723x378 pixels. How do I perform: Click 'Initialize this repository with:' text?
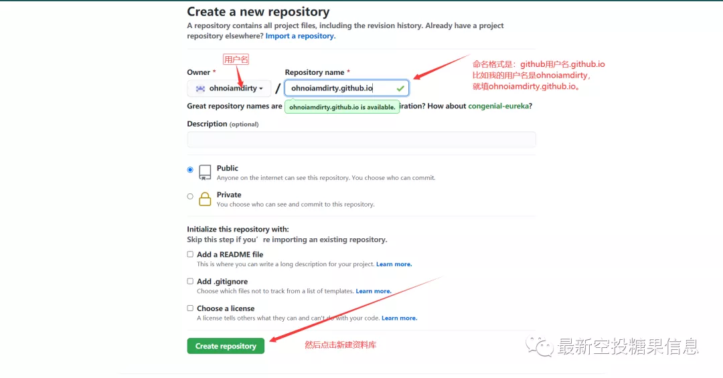[x=238, y=229]
